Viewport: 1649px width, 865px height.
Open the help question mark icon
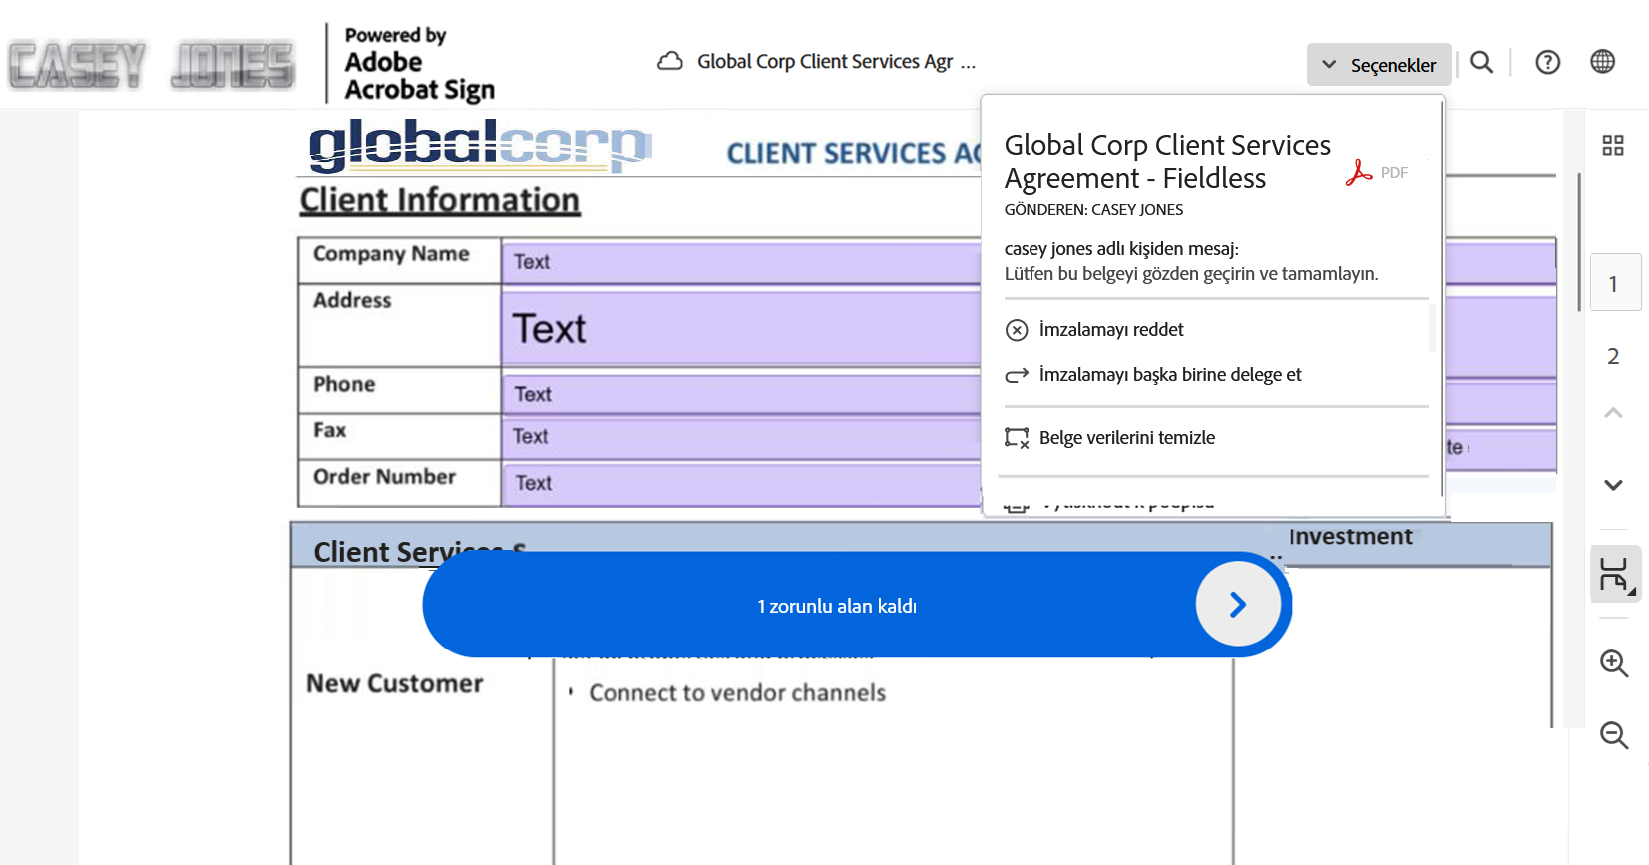(1547, 63)
